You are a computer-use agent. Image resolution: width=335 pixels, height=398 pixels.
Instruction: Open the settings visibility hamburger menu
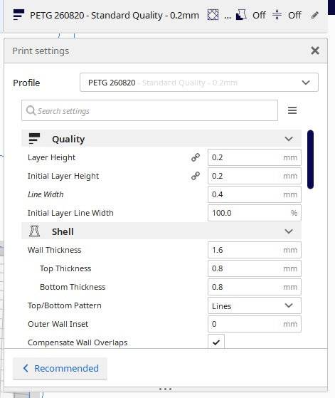(292, 110)
